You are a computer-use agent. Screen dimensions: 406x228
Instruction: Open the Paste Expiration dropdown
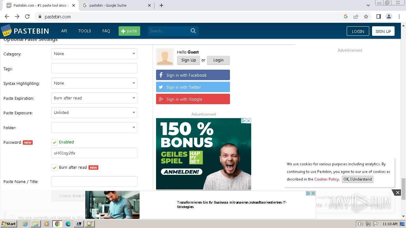pos(94,98)
